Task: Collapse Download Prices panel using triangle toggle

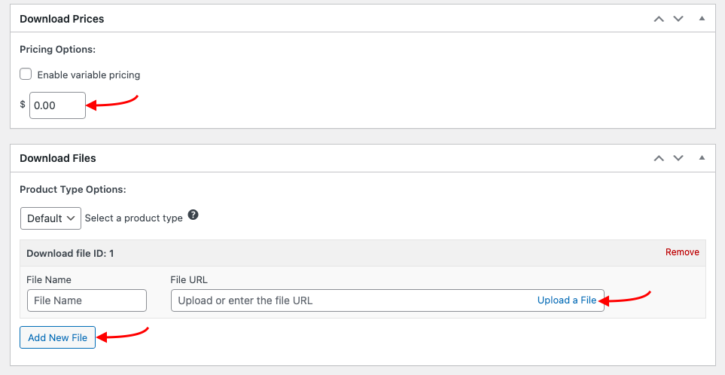Action: pyautogui.click(x=702, y=19)
